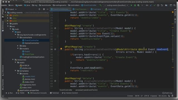The image size is (178, 100).
Task: Click Git update project arrow icon
Action: (x=151, y=5)
